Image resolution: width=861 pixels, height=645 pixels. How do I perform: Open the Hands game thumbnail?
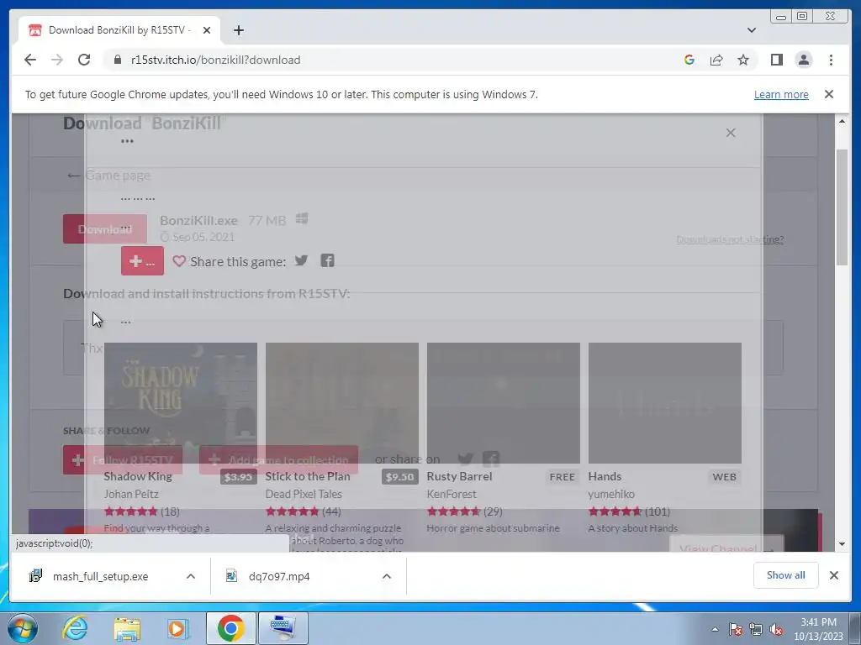click(x=665, y=403)
